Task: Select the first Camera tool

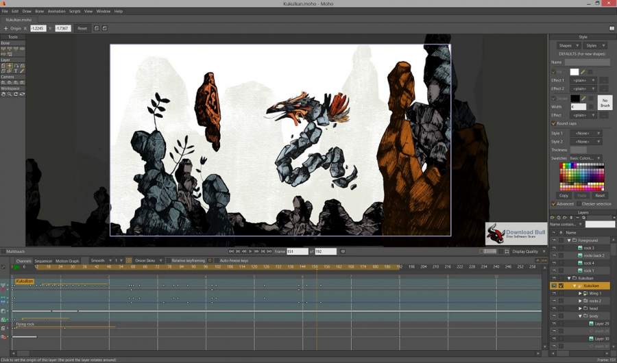Action: [3, 83]
